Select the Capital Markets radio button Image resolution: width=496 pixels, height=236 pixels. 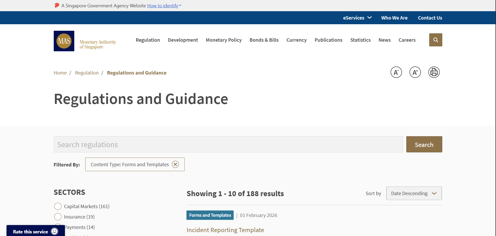[x=58, y=206]
